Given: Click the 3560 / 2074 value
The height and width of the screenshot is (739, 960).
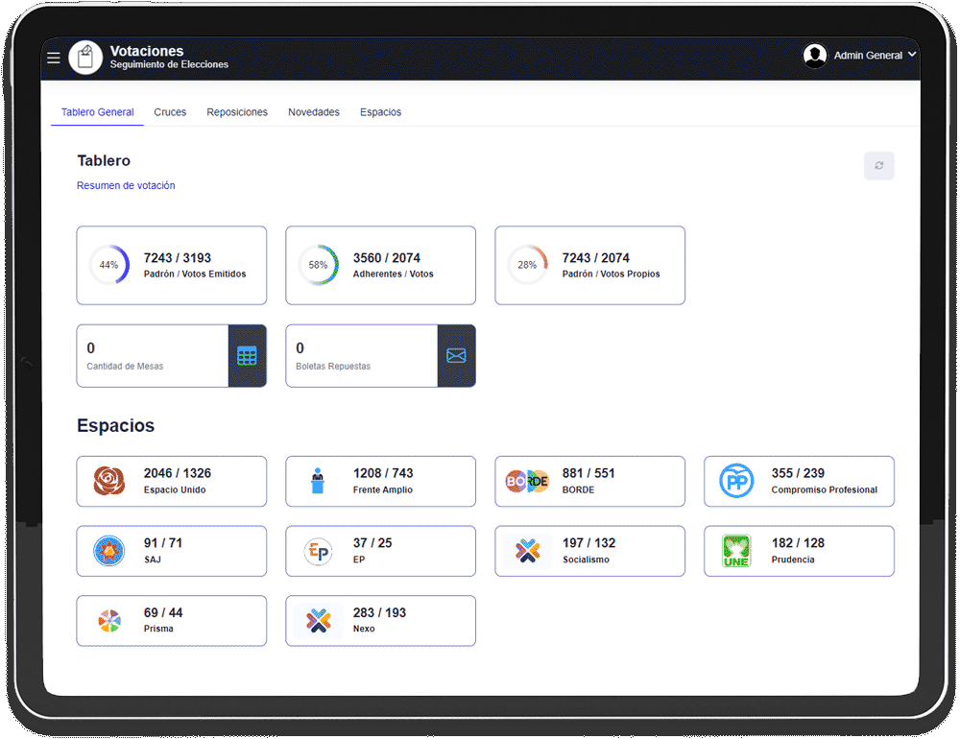Looking at the screenshot, I should pos(386,258).
